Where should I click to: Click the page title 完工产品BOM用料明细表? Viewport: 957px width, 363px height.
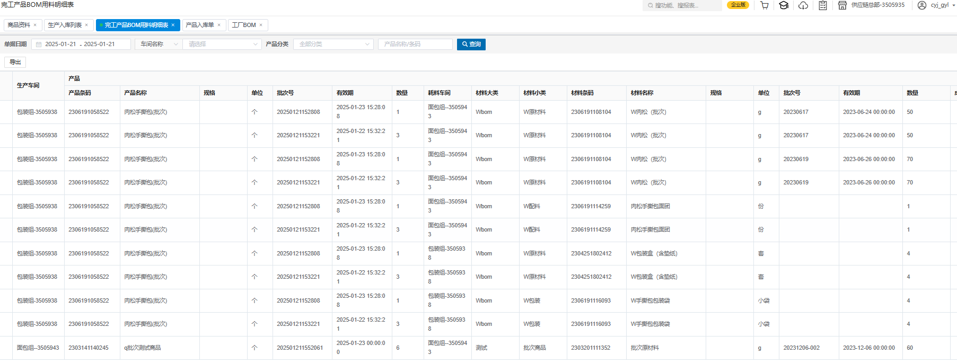point(38,5)
